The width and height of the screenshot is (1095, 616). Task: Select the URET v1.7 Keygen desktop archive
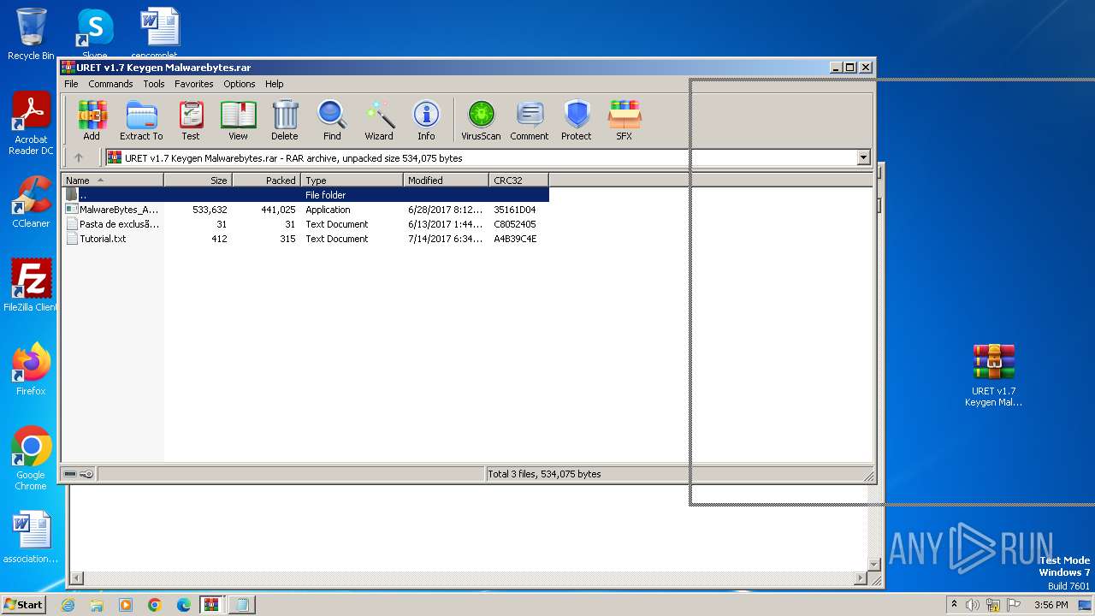point(993,376)
